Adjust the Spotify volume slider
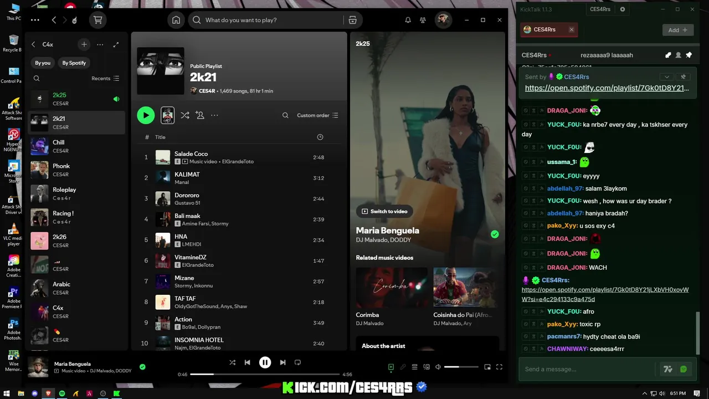709x399 pixels. click(x=461, y=367)
